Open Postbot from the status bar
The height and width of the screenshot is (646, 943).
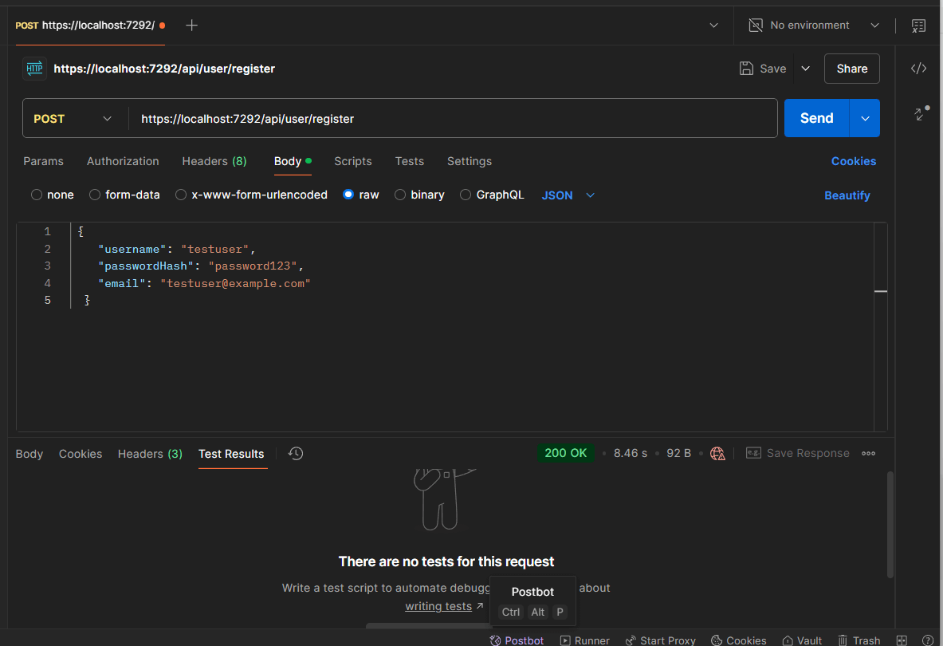517,640
